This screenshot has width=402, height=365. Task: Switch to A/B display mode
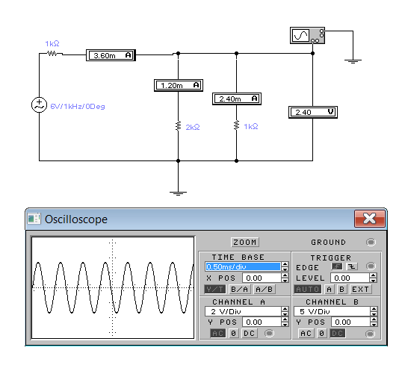point(265,290)
